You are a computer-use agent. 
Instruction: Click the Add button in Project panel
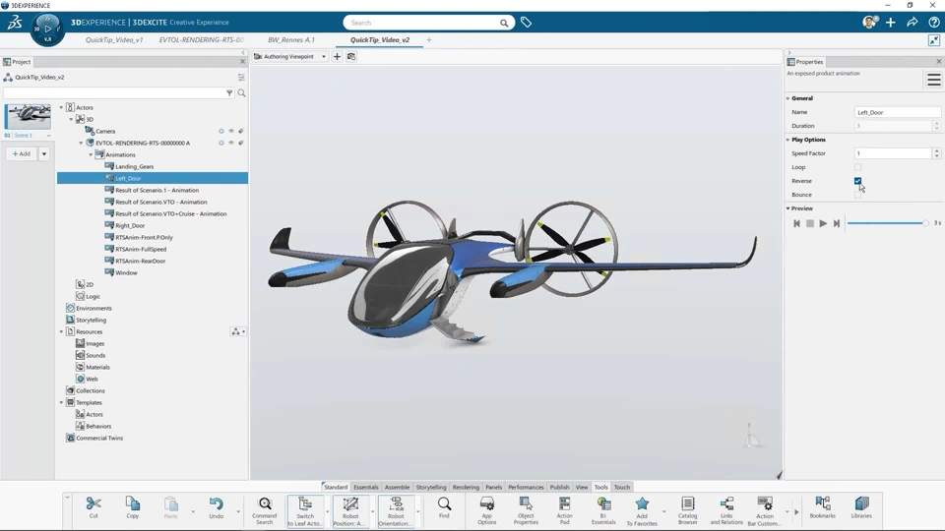21,153
